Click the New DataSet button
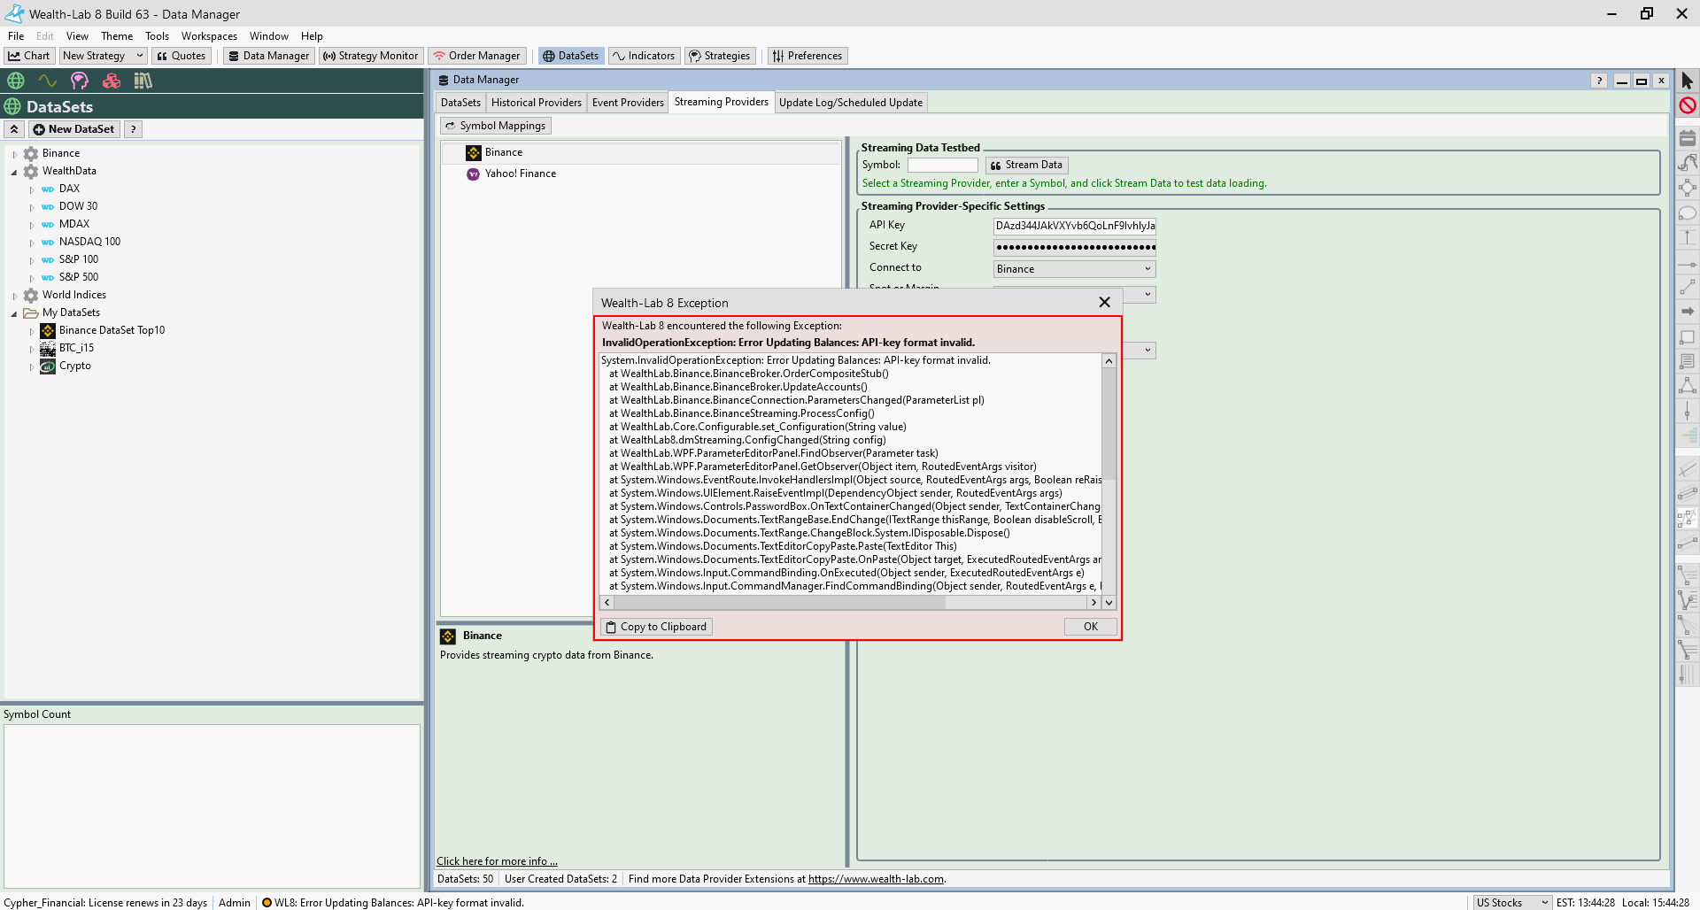 point(73,129)
